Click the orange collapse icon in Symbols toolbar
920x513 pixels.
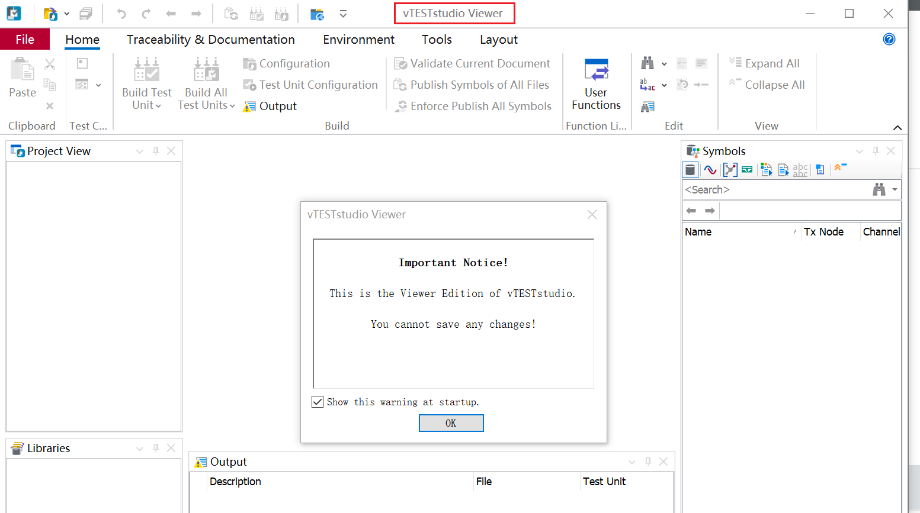(840, 168)
